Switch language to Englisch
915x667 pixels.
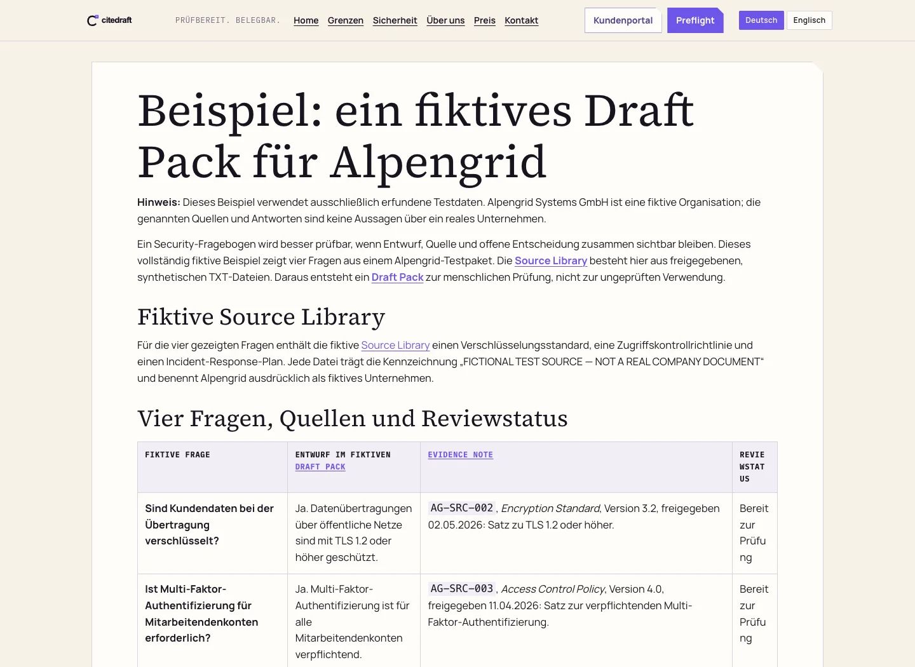pos(810,20)
